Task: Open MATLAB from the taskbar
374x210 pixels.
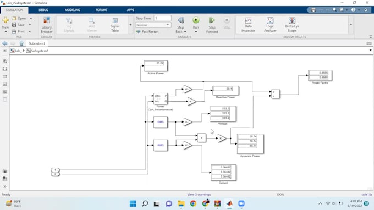Action: (x=229, y=203)
